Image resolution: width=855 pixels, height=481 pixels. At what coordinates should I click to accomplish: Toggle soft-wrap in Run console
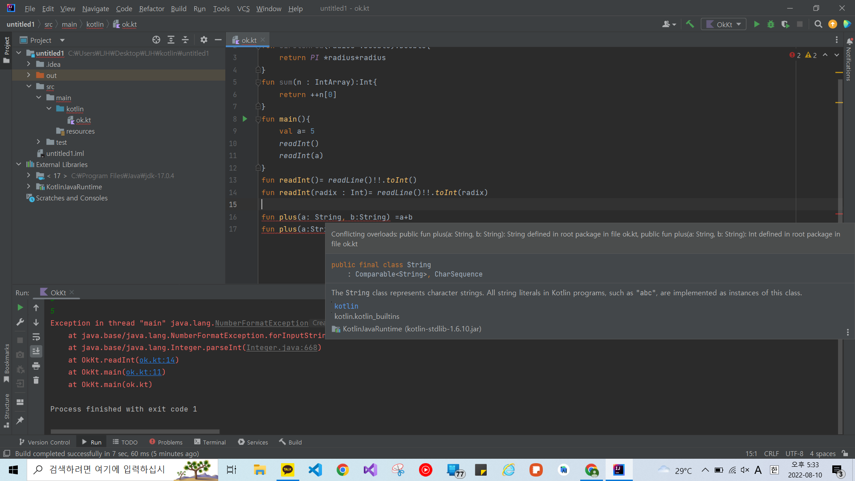(x=36, y=337)
